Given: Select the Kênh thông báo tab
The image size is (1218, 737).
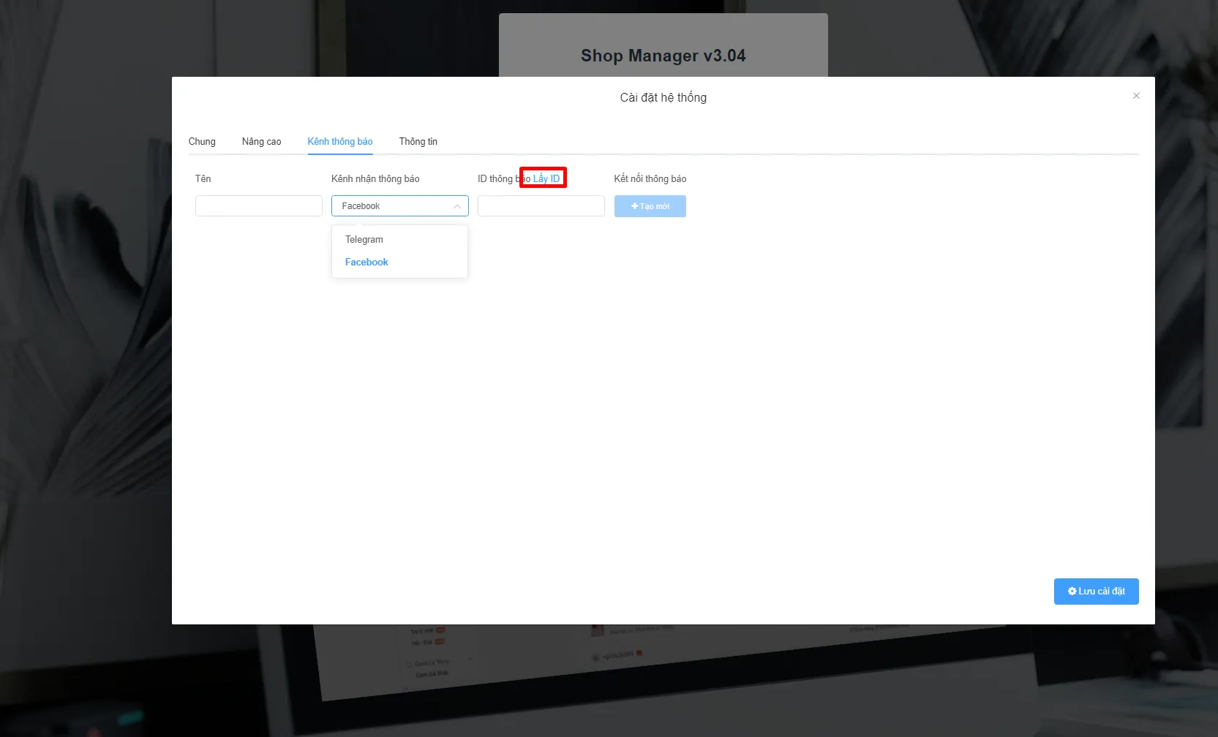Looking at the screenshot, I should click(340, 142).
